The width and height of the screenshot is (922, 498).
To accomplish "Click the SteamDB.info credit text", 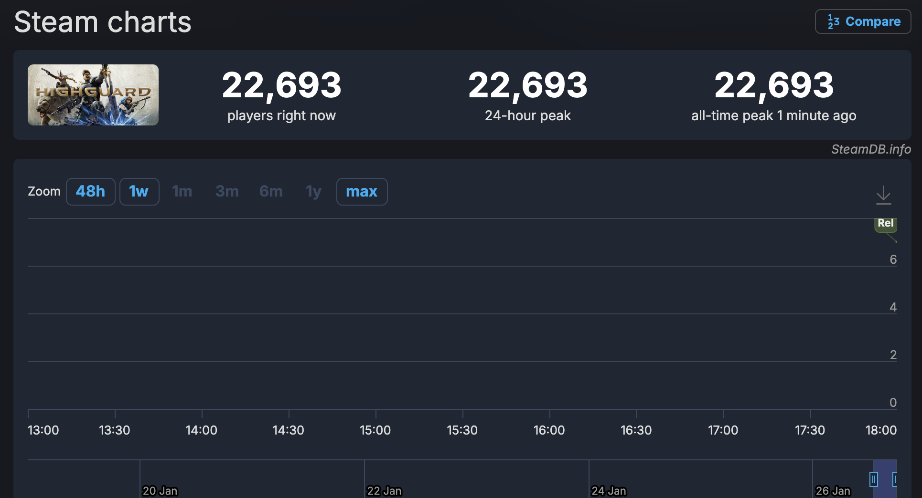I will (x=871, y=149).
